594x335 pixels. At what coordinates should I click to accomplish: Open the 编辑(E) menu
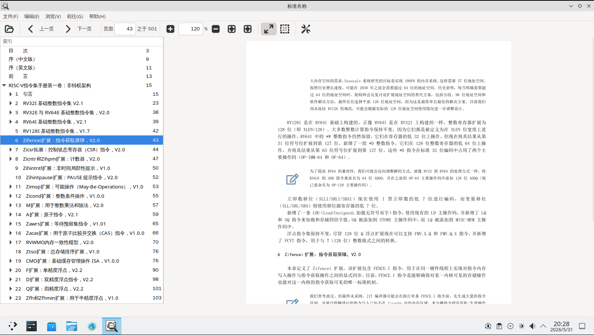[x=32, y=16]
